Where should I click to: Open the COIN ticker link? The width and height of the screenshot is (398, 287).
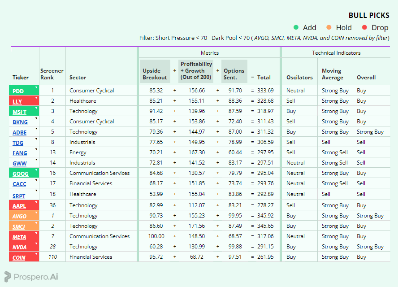19,257
